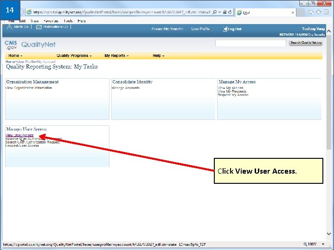Click the browser address bar URL
The image size is (334, 250).
(122, 12)
